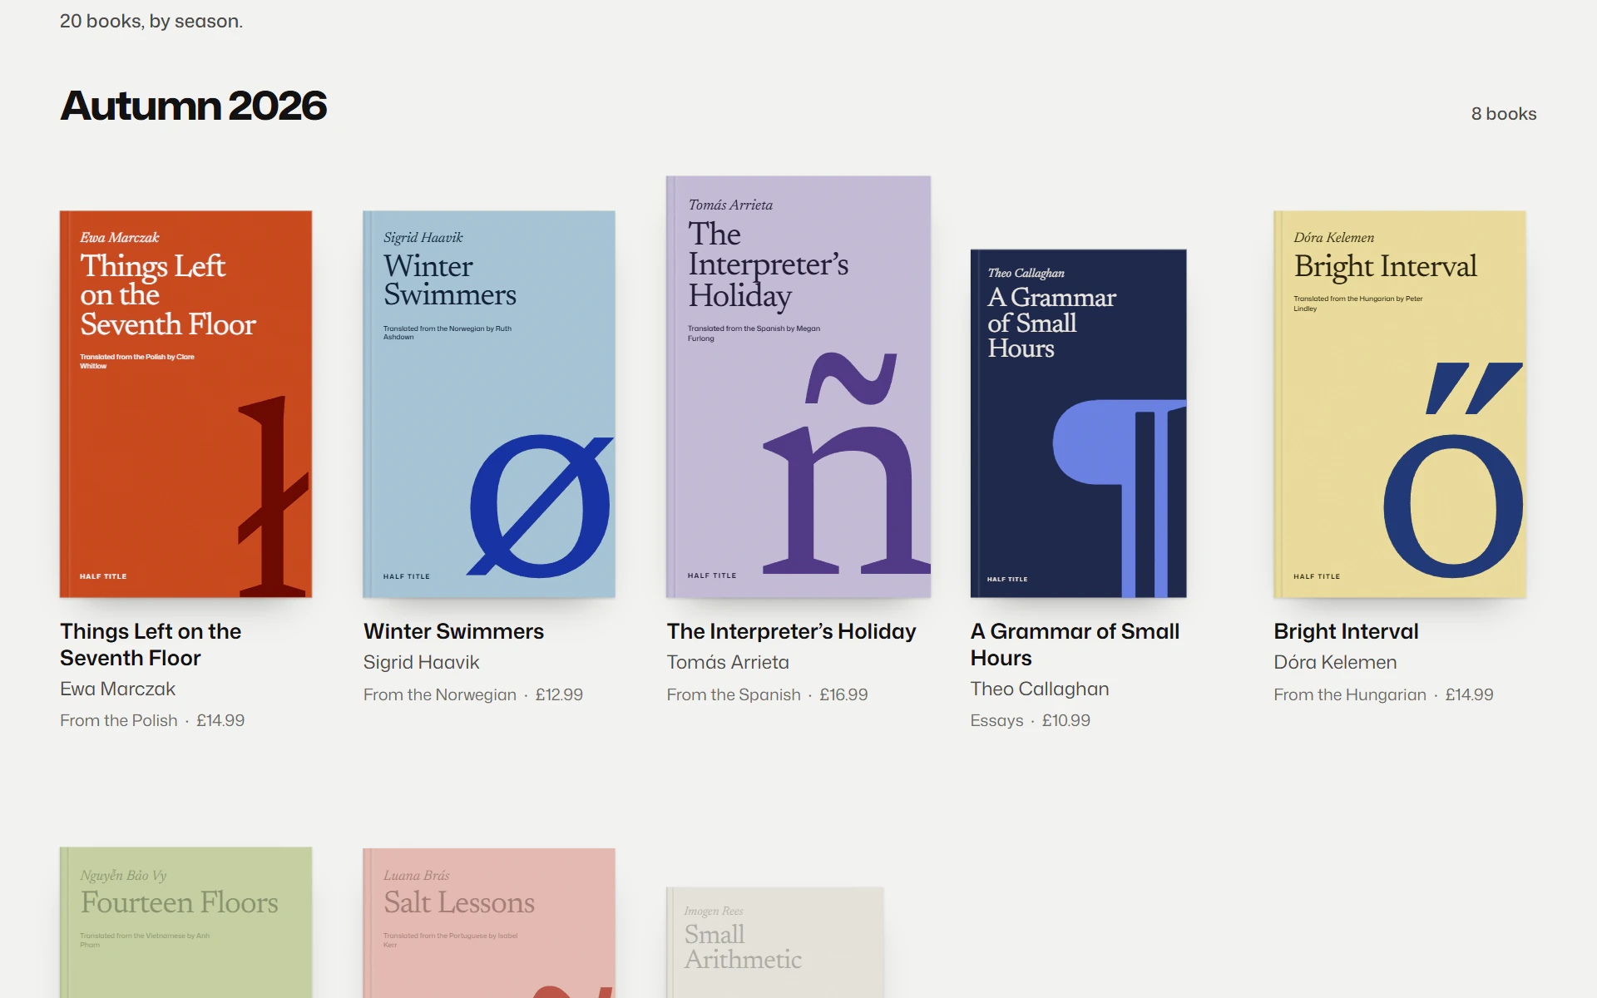This screenshot has height=998, width=1597.
Task: Select author name Dóra Kelemen below cover
Action: pyautogui.click(x=1335, y=662)
